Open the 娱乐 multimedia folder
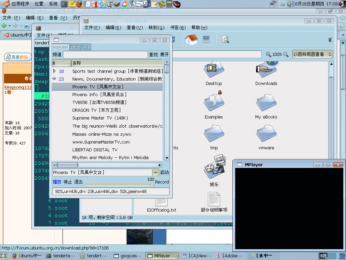 [214, 171]
